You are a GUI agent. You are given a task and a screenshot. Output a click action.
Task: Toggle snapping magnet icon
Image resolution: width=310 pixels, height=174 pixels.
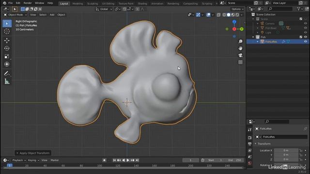(x=124, y=9)
